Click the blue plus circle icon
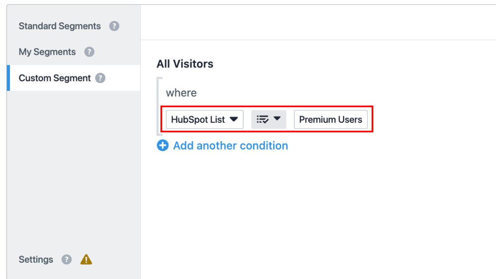This screenshot has height=279, width=496. click(163, 145)
